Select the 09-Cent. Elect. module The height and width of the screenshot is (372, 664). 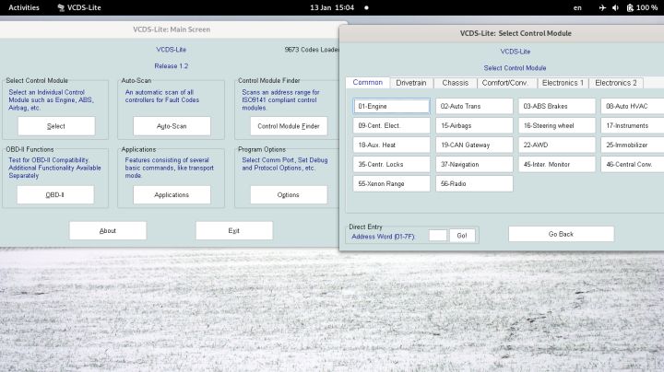pos(391,125)
